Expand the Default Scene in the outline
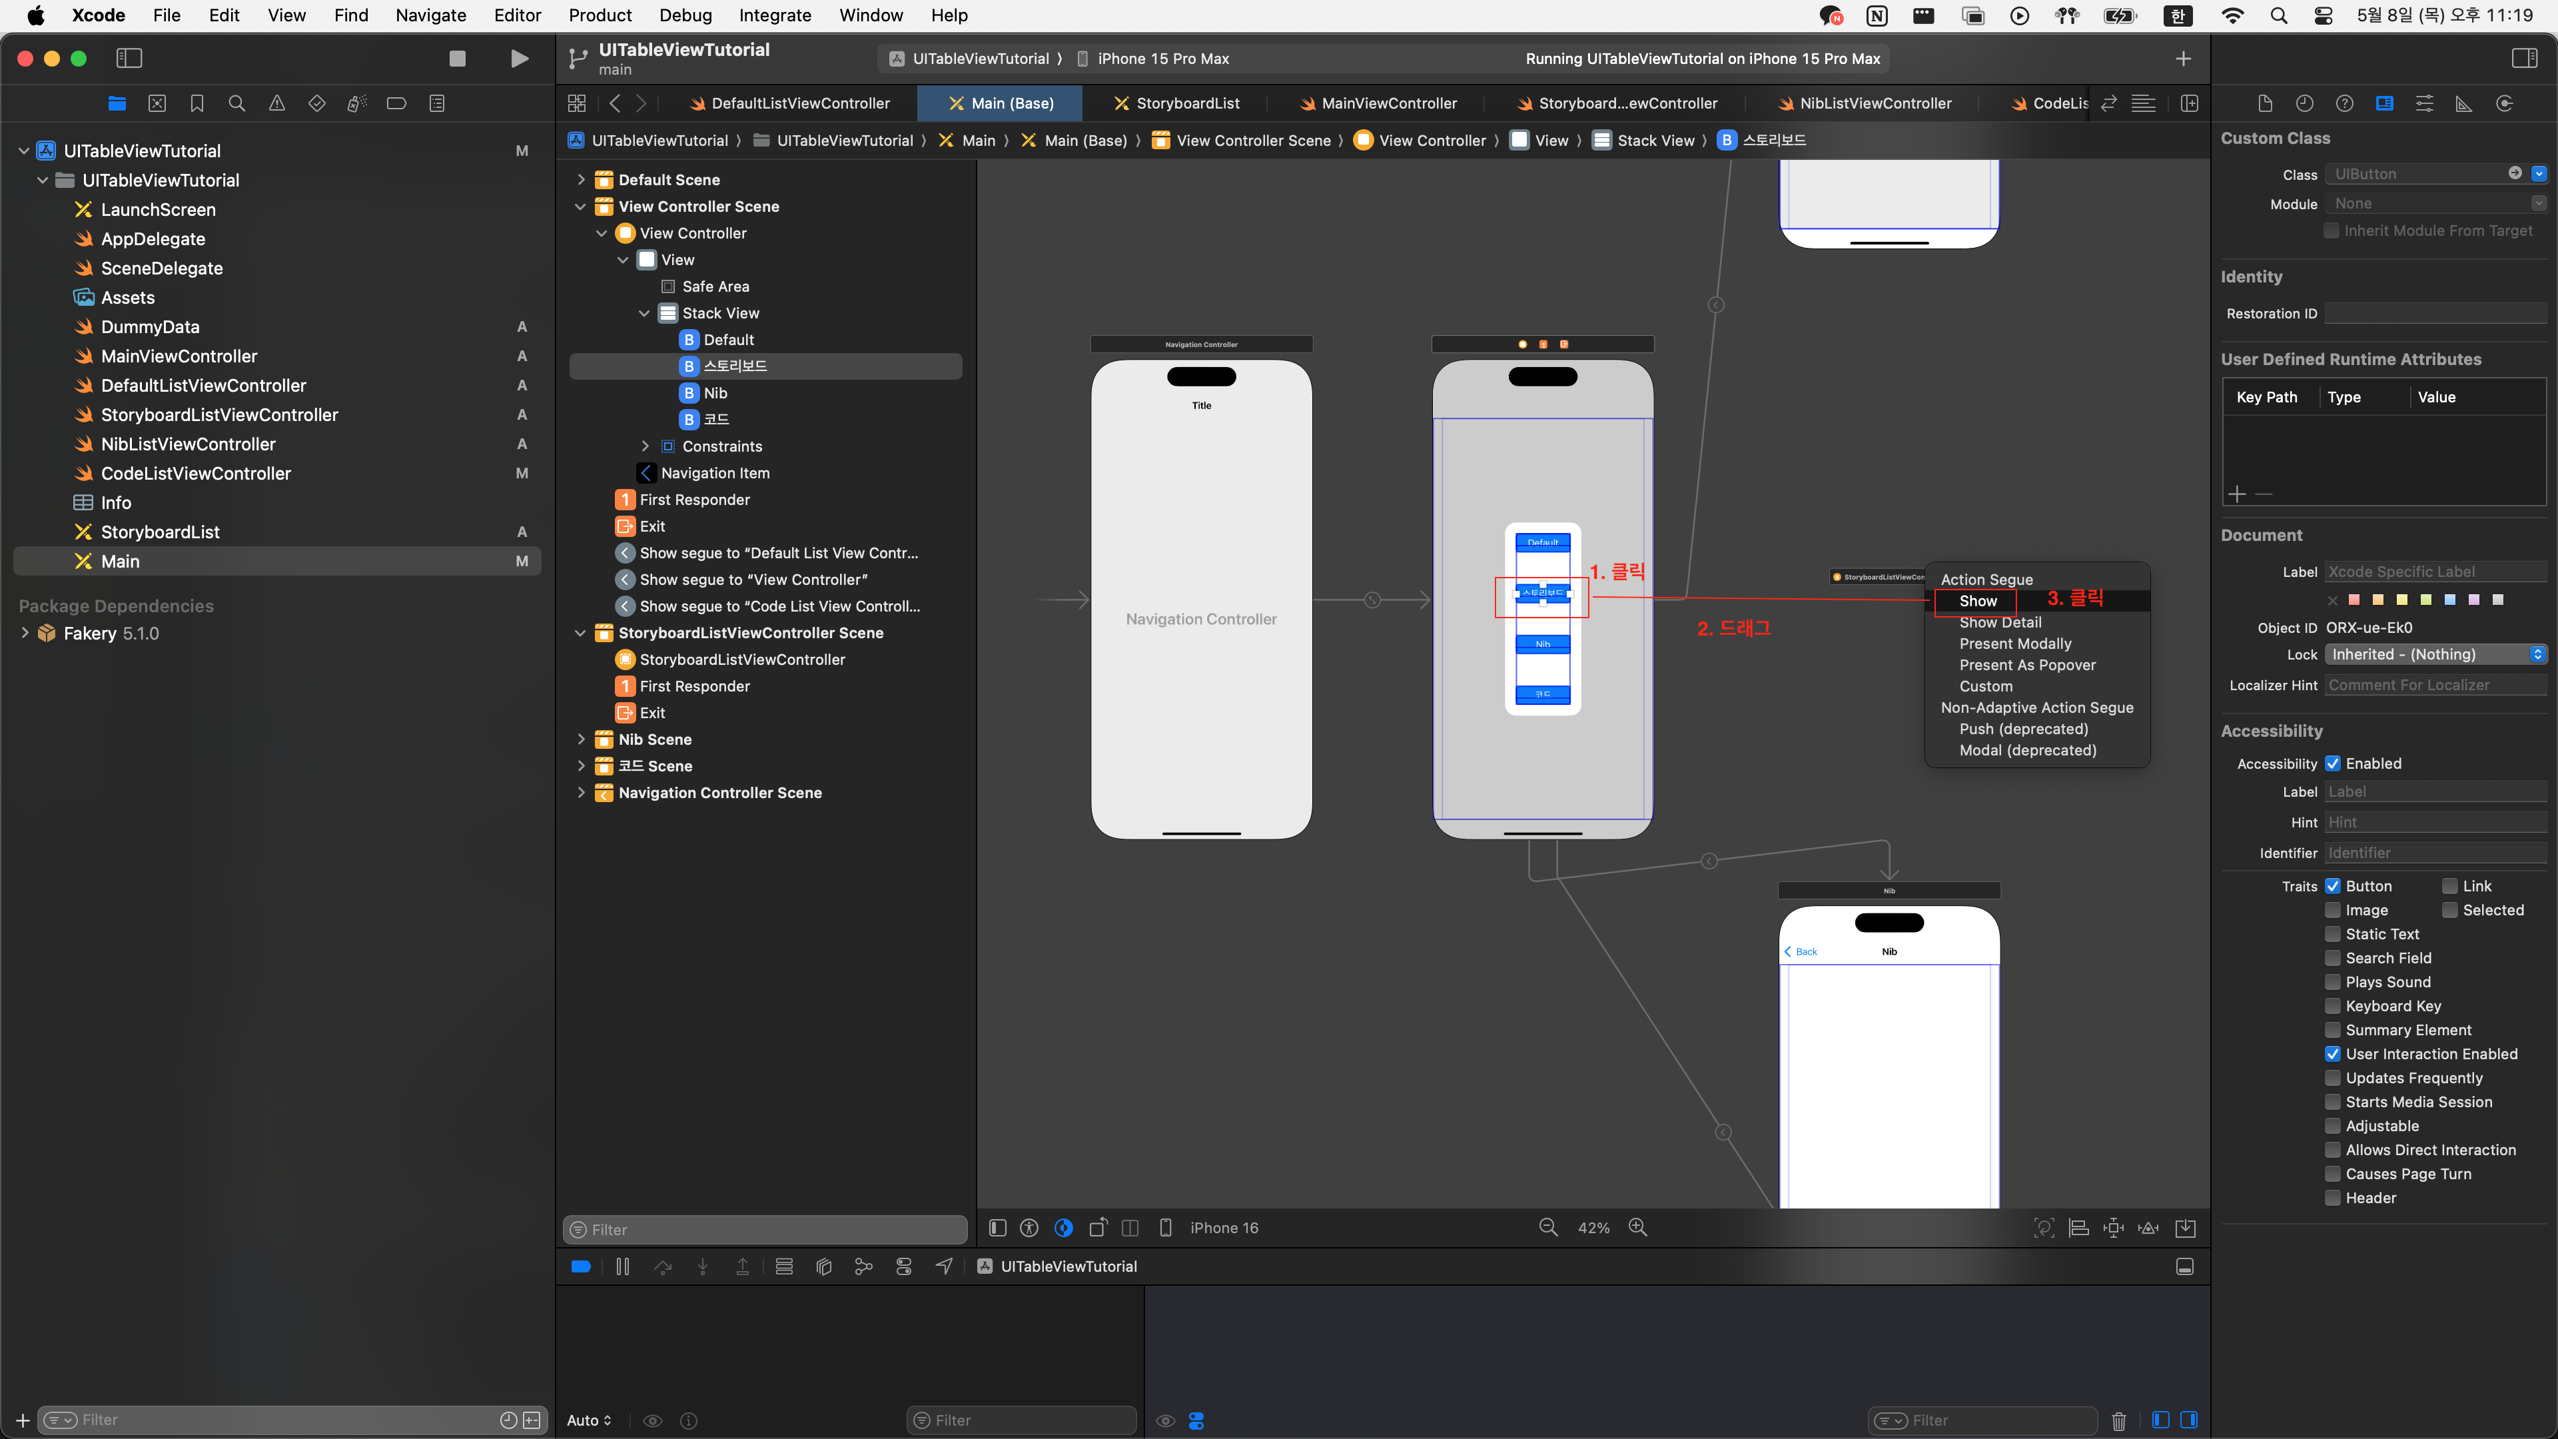 pos(581,180)
